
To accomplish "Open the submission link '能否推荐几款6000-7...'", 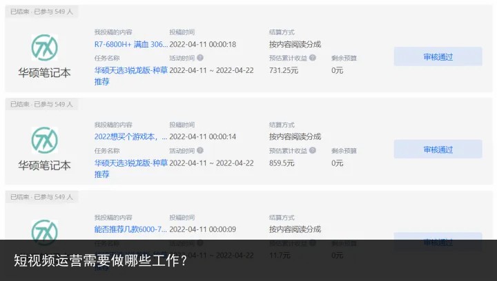I will click(130, 229).
